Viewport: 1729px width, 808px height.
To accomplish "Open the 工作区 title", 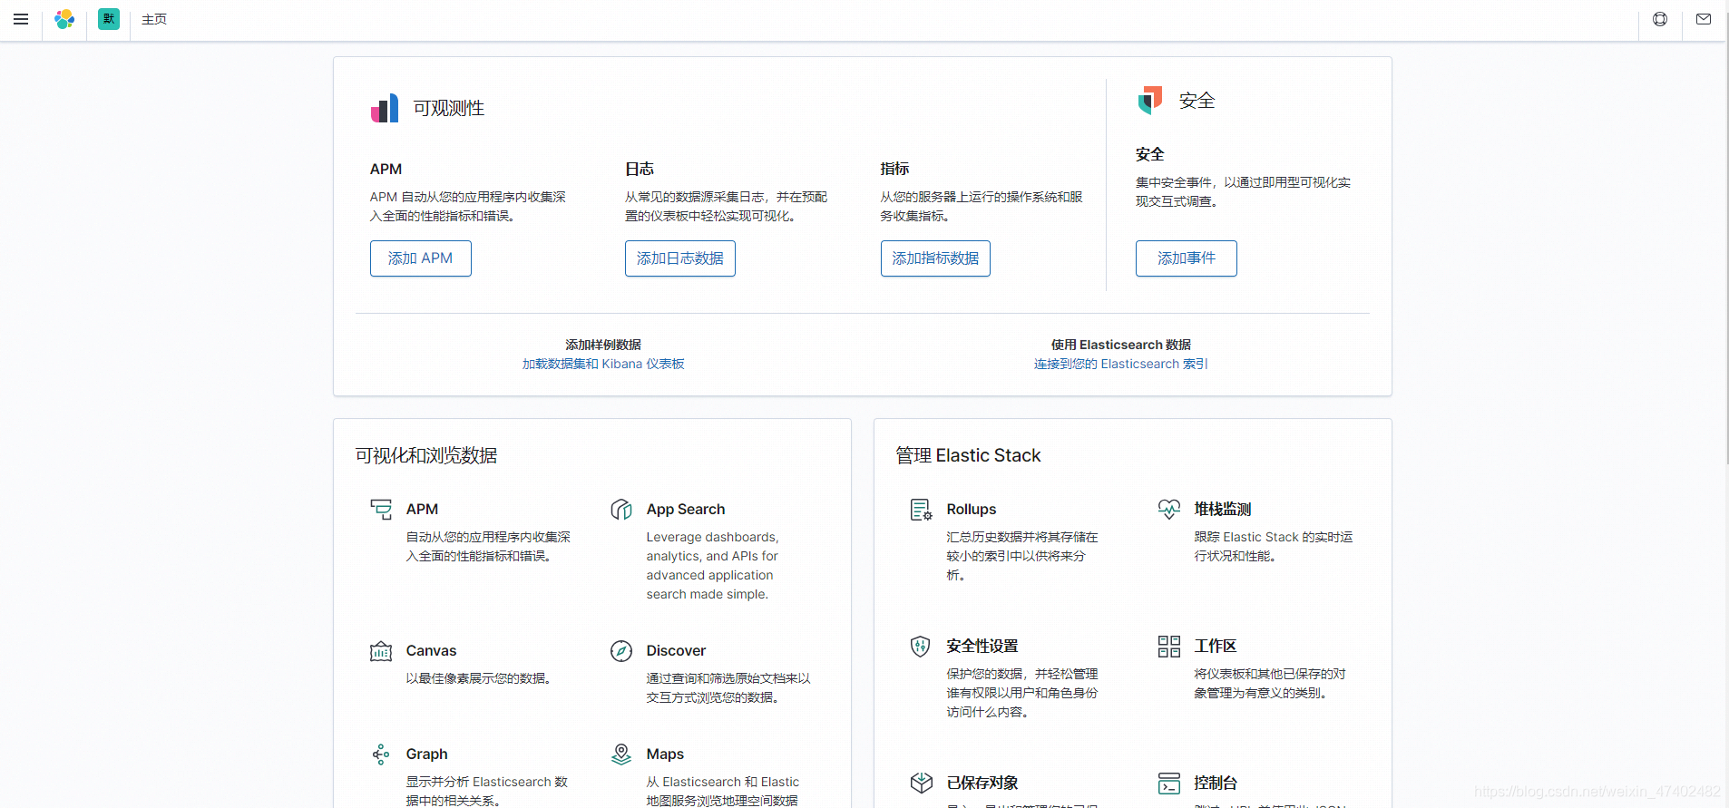I will [1216, 646].
